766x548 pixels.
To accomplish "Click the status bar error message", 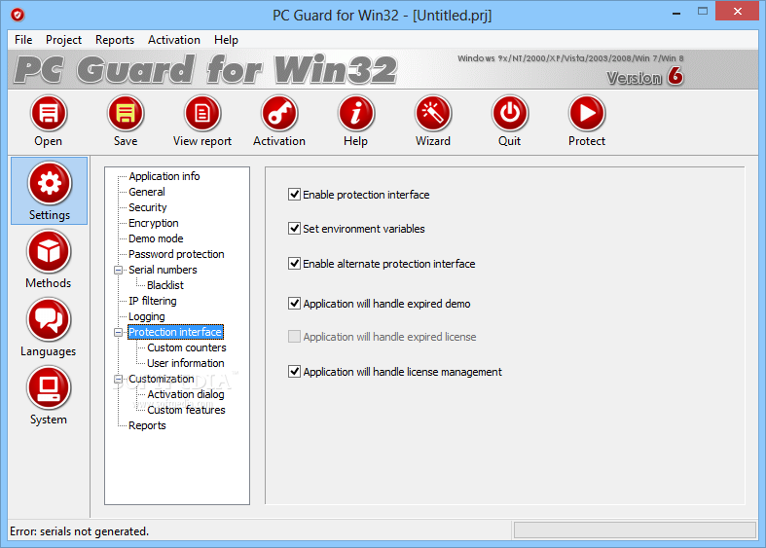I will (79, 531).
